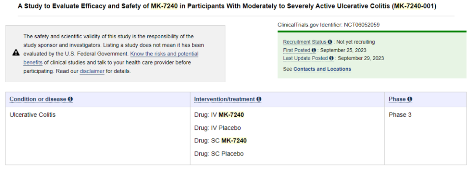Screen dimensions: 472x169
Task: Click the study title heading
Action: pyautogui.click(x=227, y=6)
